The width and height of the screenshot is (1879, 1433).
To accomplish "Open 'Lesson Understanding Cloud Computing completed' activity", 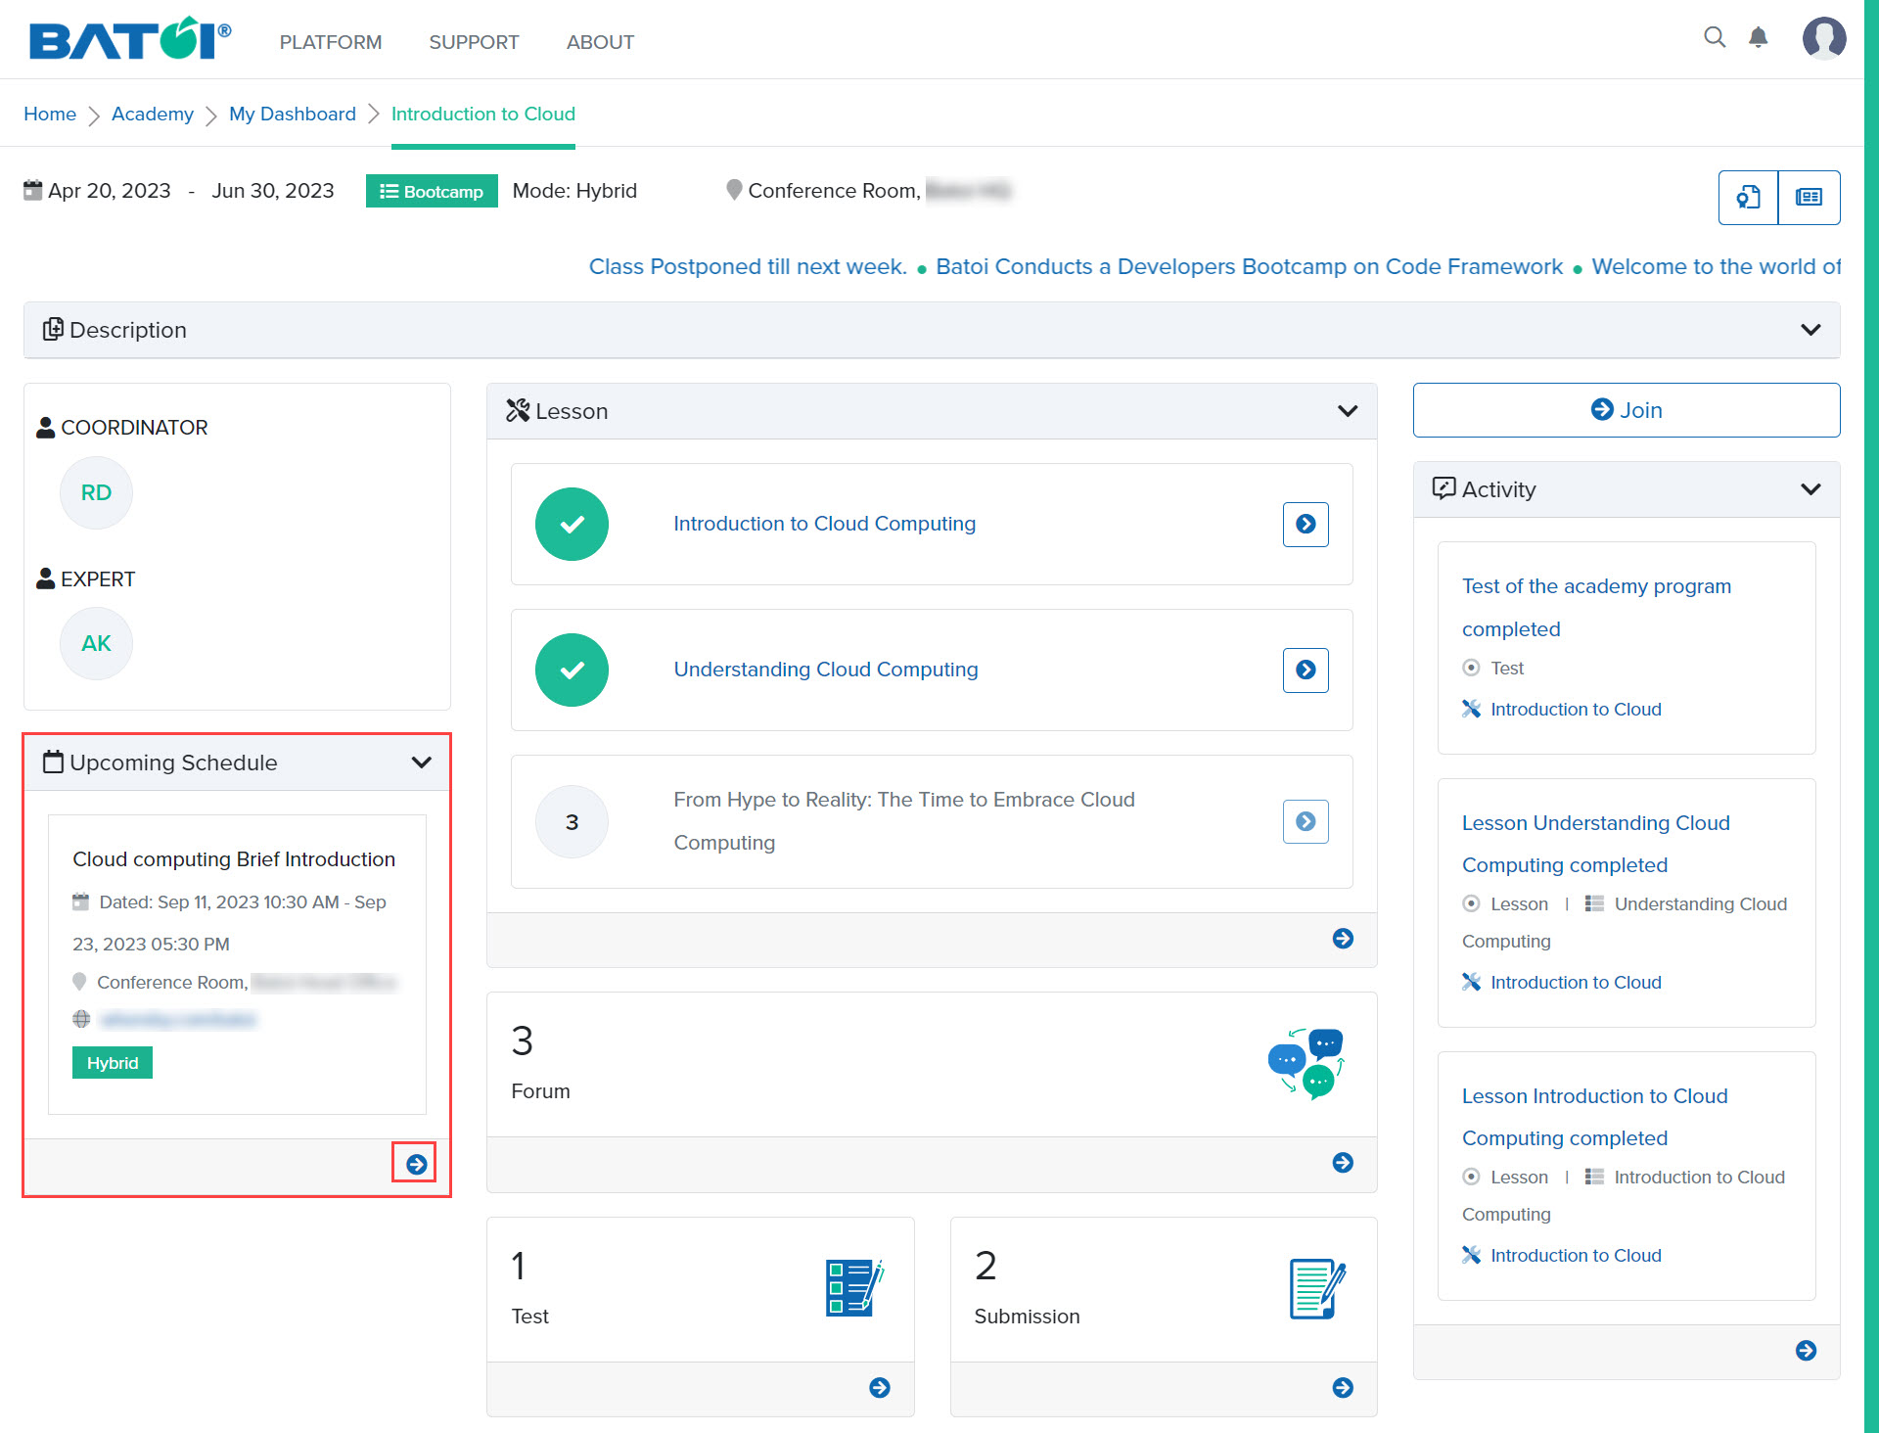I will coord(1596,844).
